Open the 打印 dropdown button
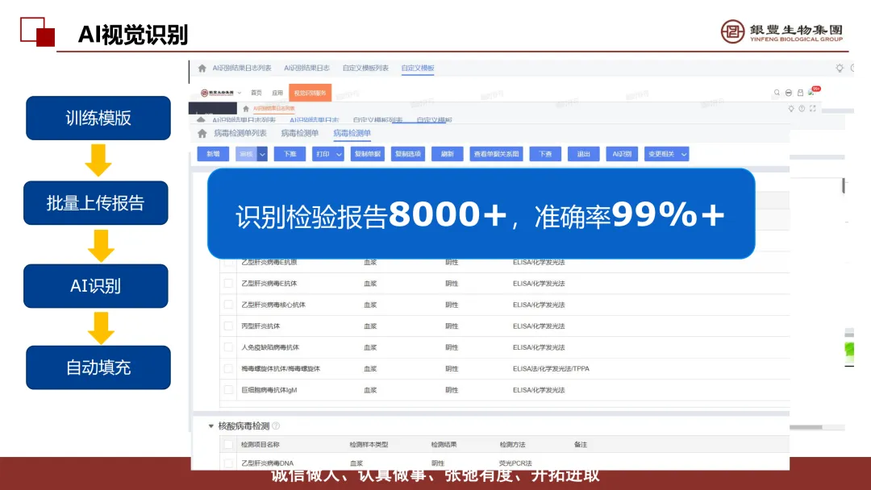 pyautogui.click(x=327, y=154)
